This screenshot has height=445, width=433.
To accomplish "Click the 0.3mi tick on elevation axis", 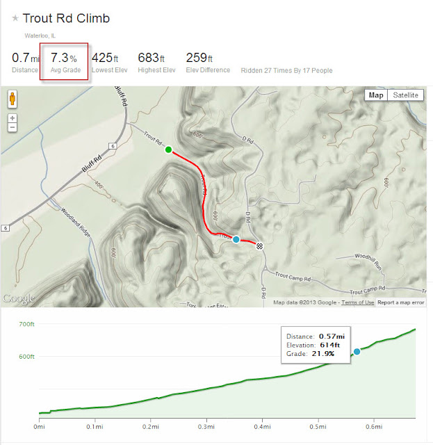I will (206, 426).
